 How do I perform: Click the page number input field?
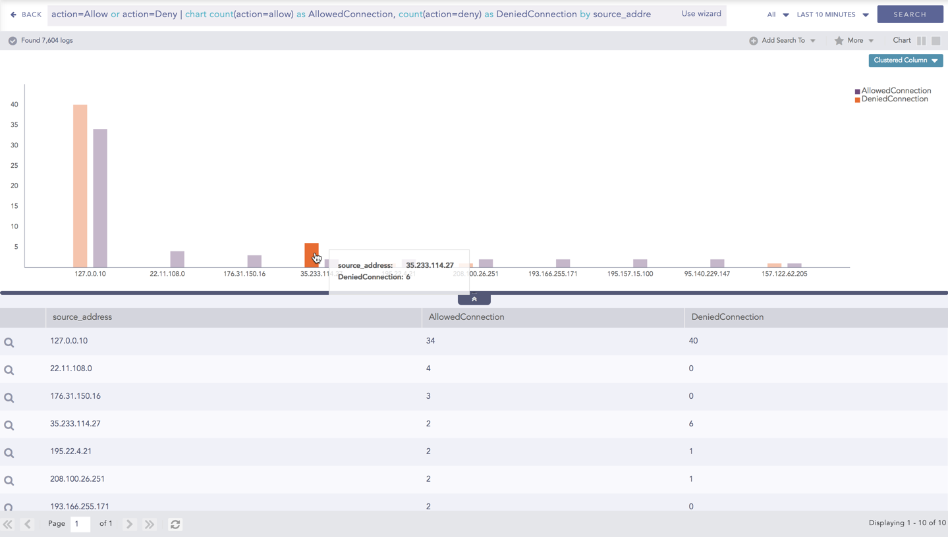click(80, 524)
